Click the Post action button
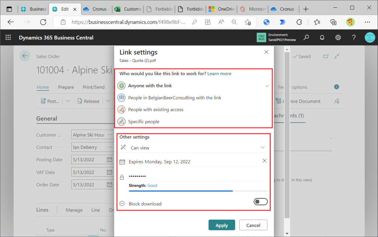The height and width of the screenshot is (237, 378). [50, 101]
